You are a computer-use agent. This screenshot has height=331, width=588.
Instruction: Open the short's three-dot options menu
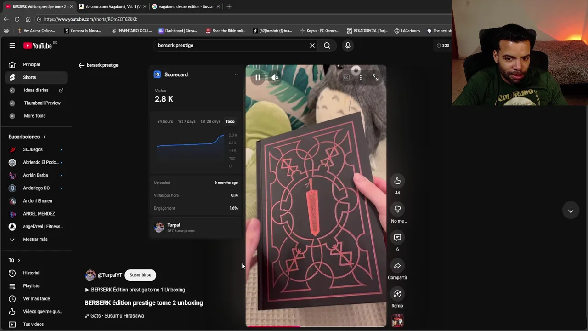tap(361, 78)
